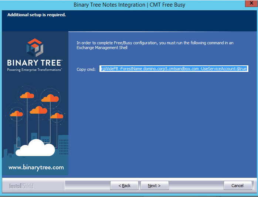This screenshot has height=197, width=258.
Task: Go back with the Back button
Action: [x=124, y=186]
